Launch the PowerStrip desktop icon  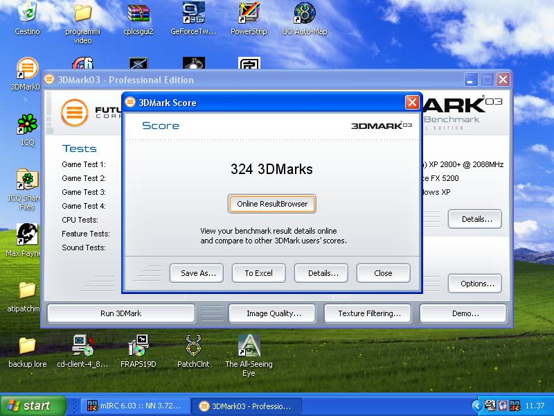pos(249,12)
